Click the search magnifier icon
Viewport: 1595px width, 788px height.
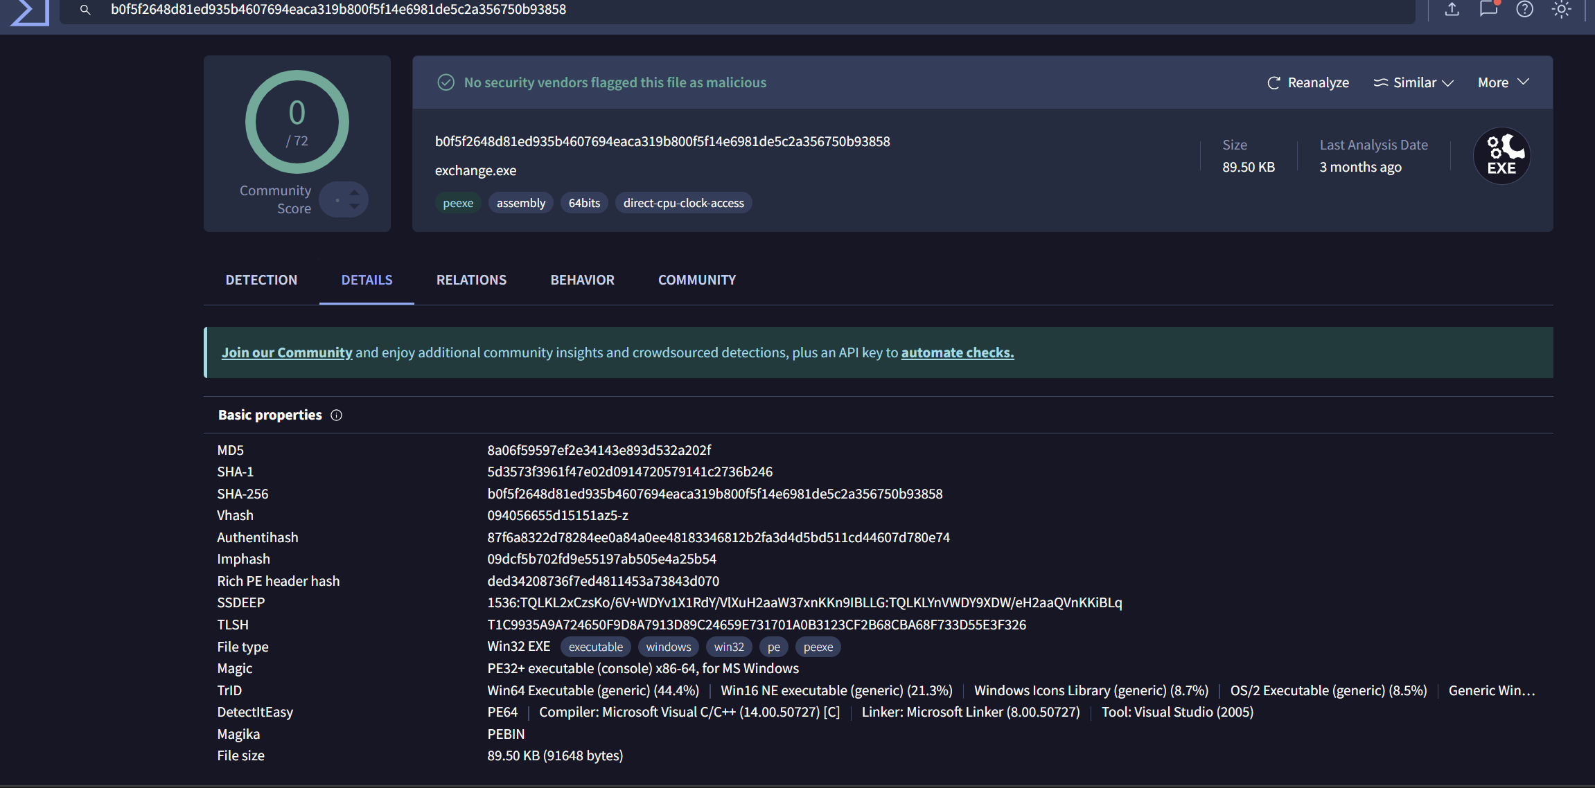coord(85,10)
